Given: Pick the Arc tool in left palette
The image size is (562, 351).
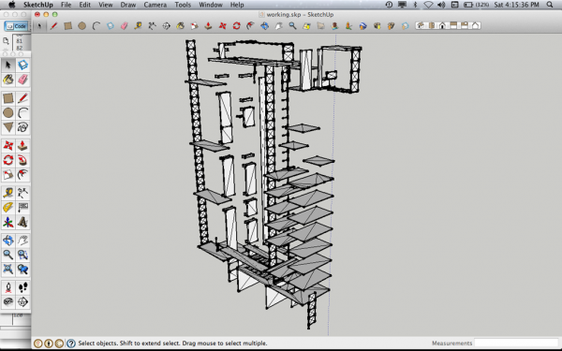Looking at the screenshot, I should pyautogui.click(x=22, y=113).
